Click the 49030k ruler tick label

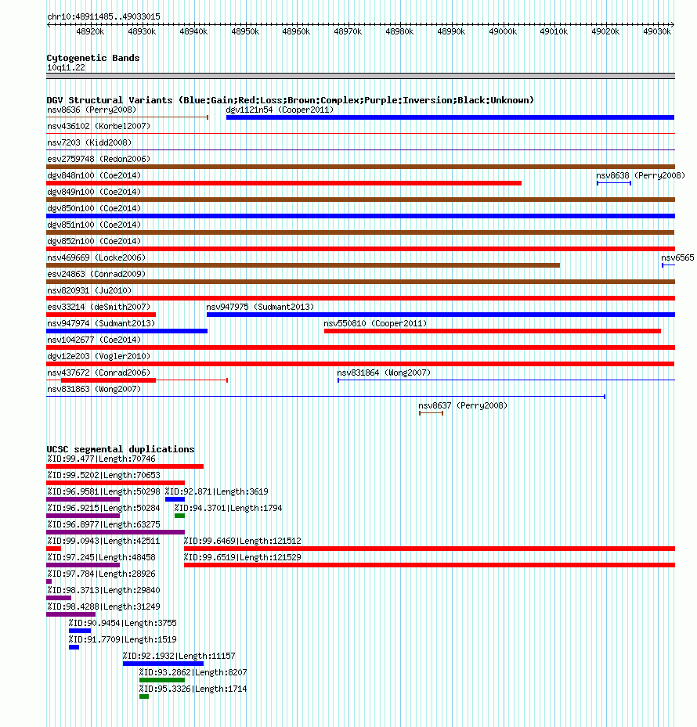(x=656, y=31)
